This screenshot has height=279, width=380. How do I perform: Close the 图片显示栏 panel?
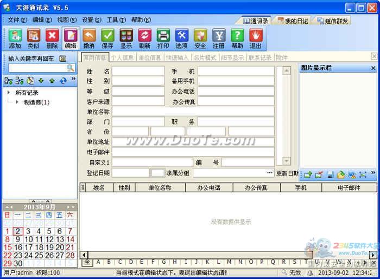pyautogui.click(x=373, y=68)
